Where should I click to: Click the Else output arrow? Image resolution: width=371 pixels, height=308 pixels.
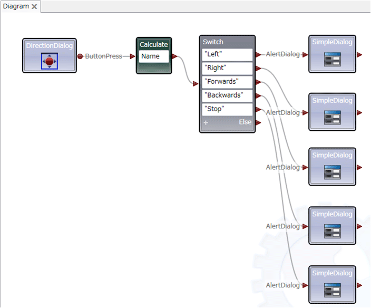coord(258,123)
